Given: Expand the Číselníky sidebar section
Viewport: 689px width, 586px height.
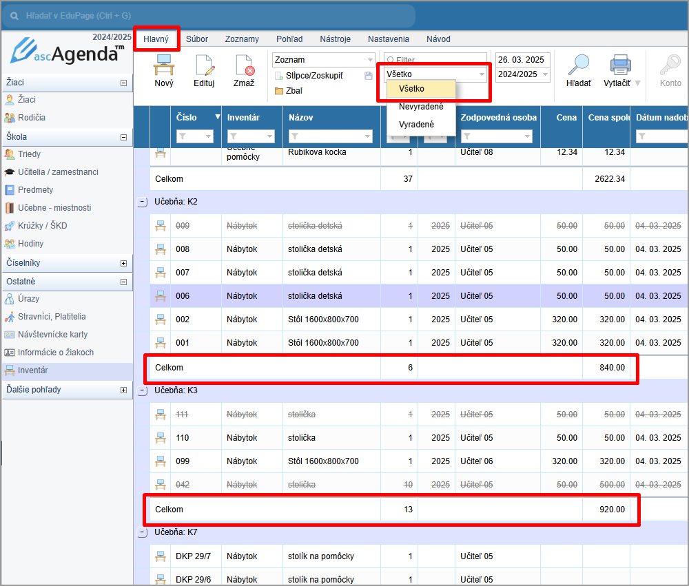Looking at the screenshot, I should click(x=123, y=263).
